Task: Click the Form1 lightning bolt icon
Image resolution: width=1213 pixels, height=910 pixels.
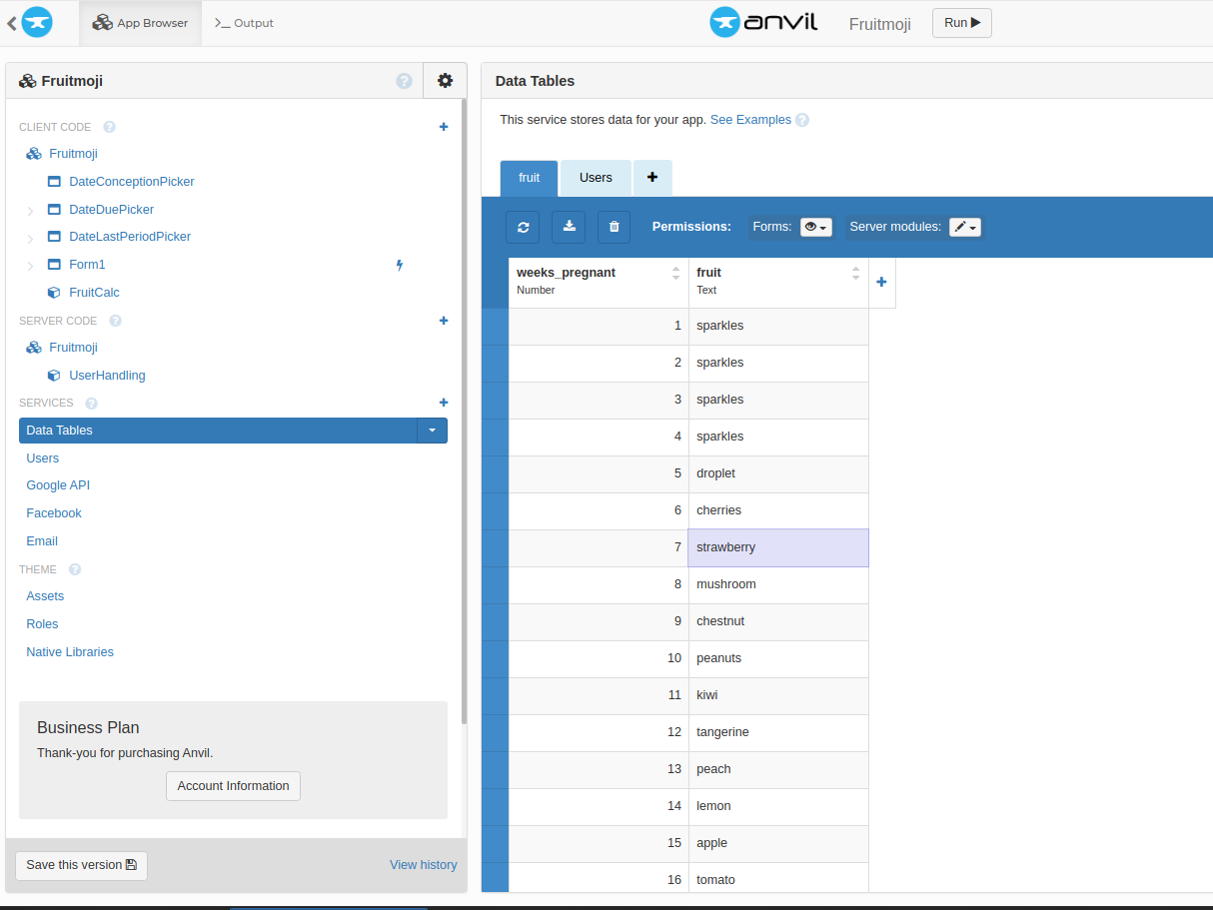Action: (x=400, y=265)
